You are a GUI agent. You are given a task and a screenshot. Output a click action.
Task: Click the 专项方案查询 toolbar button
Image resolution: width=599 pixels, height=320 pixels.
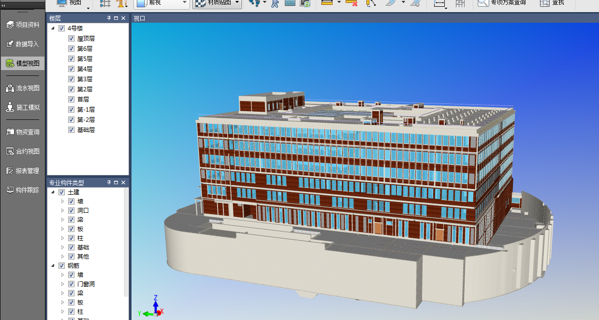point(502,3)
